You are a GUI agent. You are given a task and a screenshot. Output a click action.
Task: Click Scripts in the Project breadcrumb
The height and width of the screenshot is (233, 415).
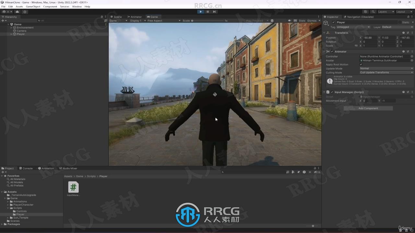click(91, 176)
